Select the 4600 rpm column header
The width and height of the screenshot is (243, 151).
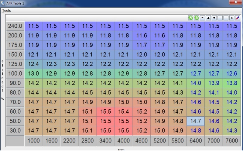point(142,141)
